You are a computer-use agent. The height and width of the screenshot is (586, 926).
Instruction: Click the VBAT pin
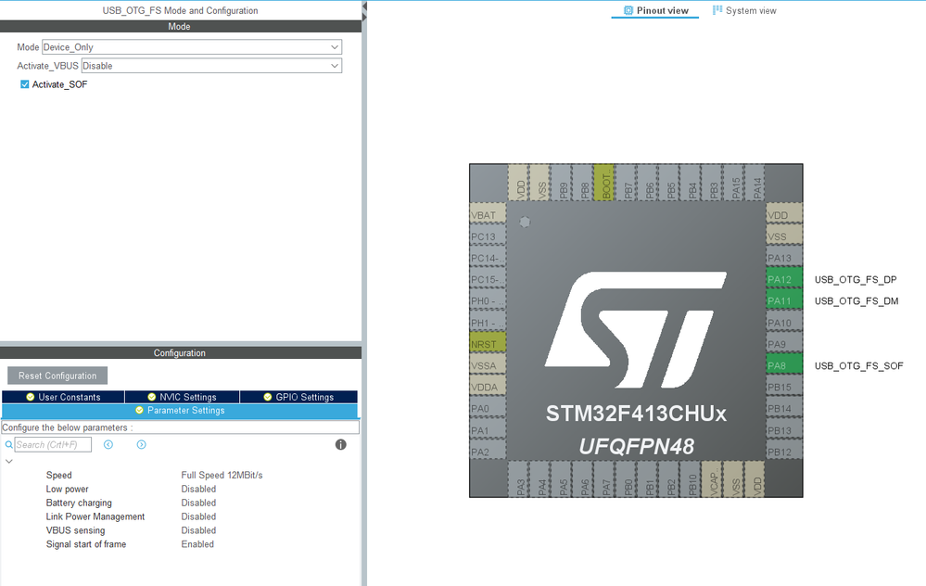click(x=488, y=214)
